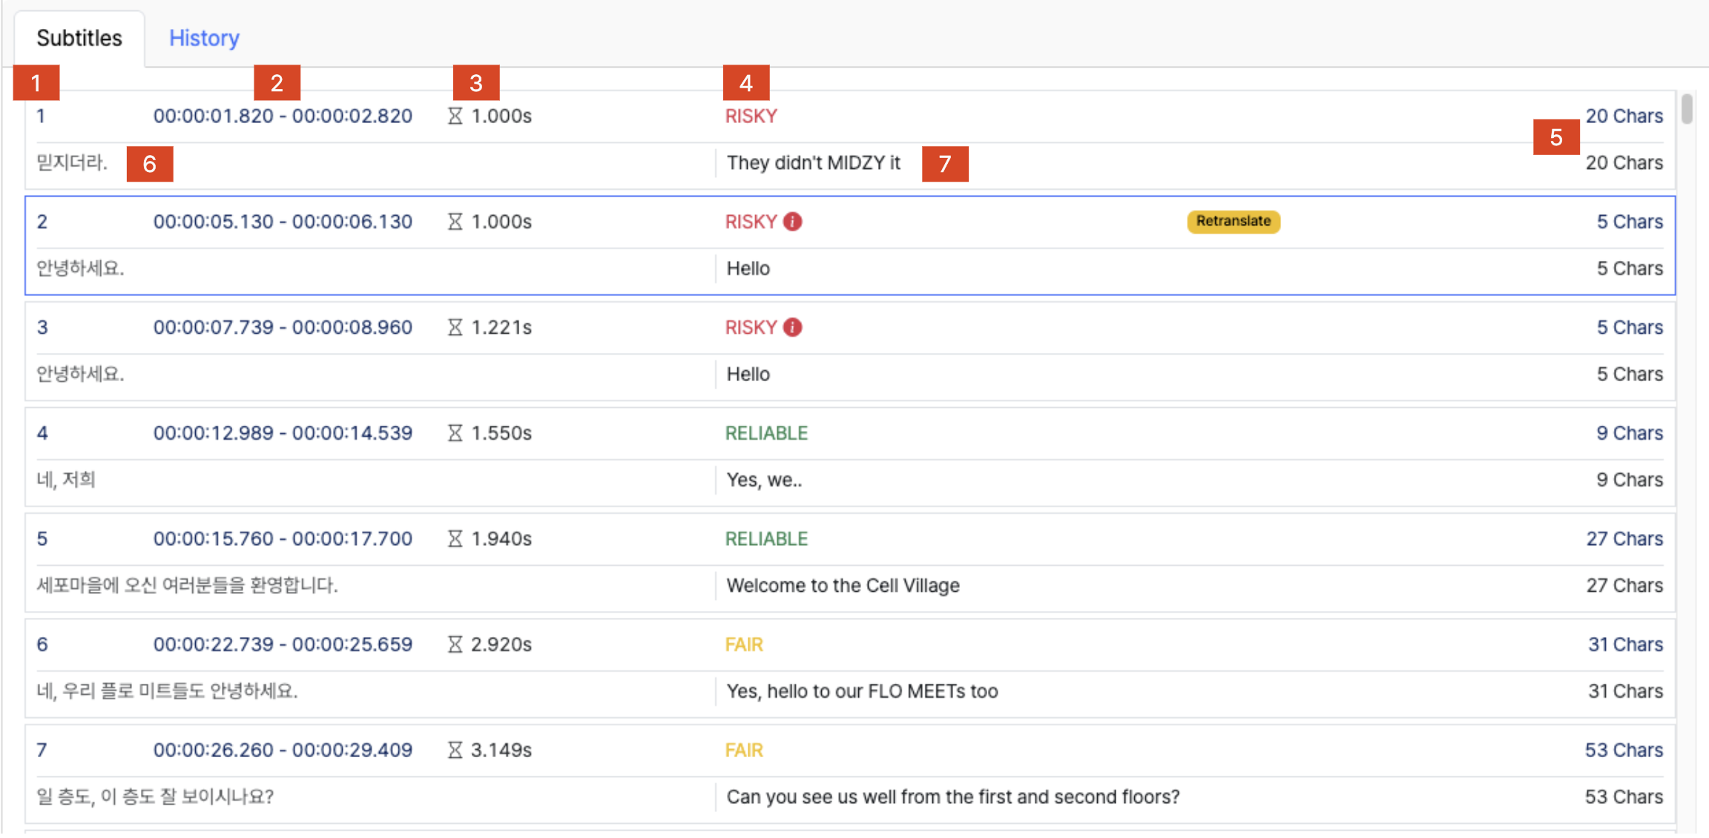Image resolution: width=1709 pixels, height=838 pixels.
Task: Edit translation "They didn't MIDZY it"
Action: 814,162
